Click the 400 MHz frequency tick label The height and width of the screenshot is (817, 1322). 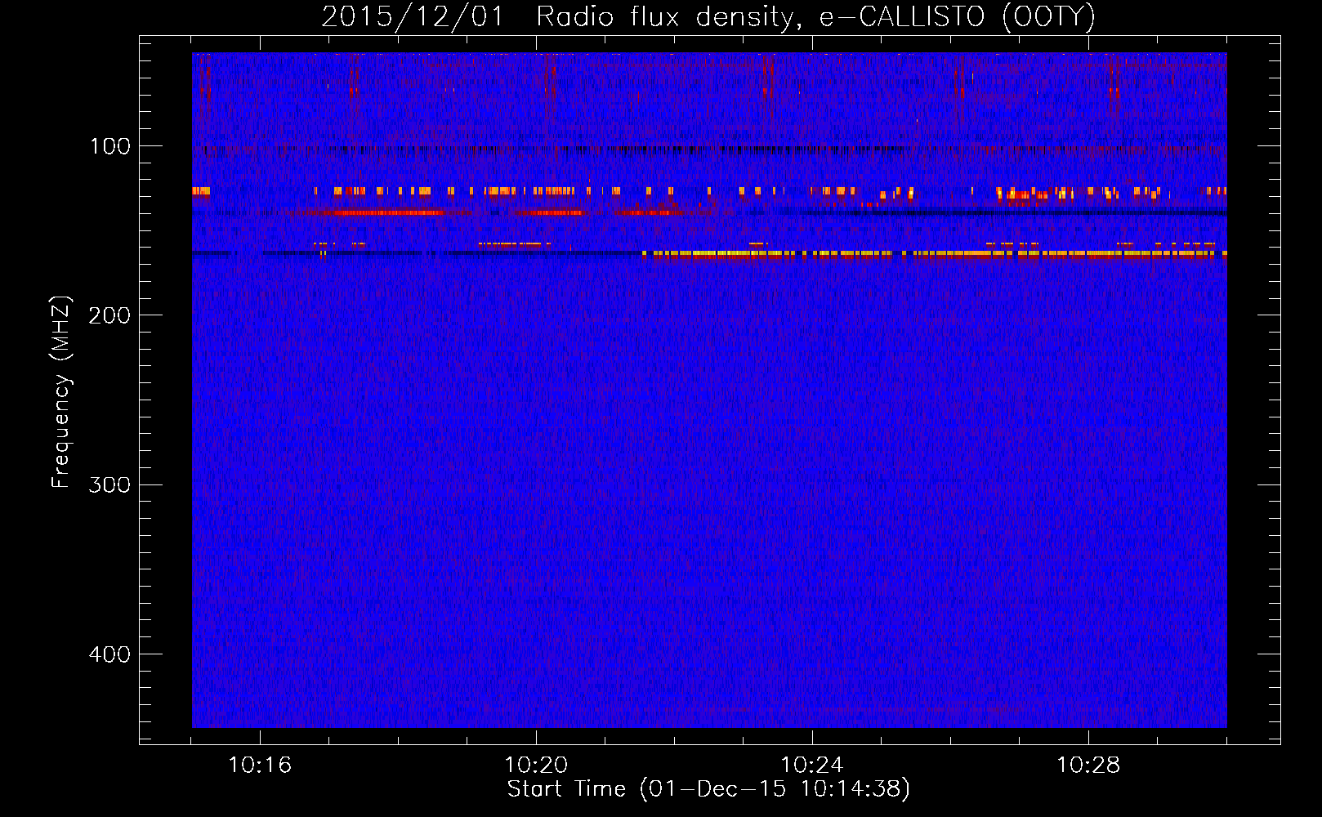click(x=109, y=654)
